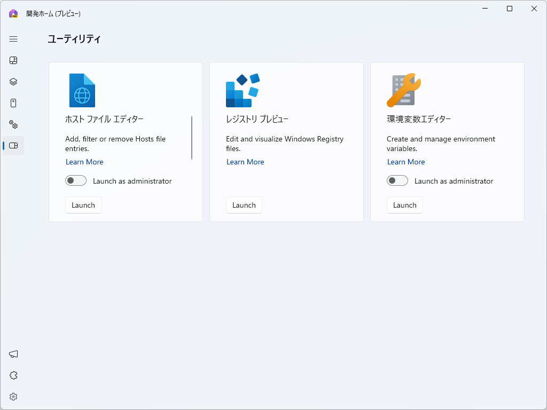Open the Extensions puzzle-piece icon
The image size is (547, 410).
coord(13,375)
